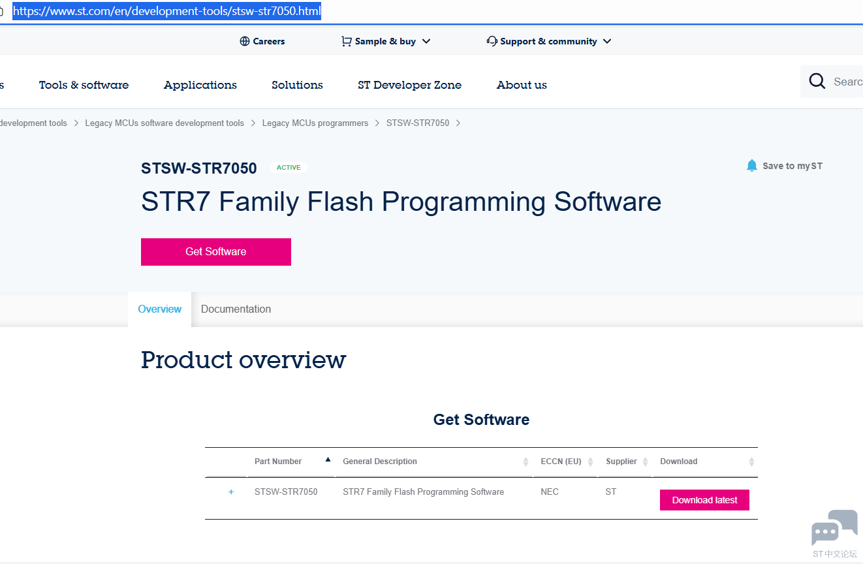Switch to the Overview tab
Screen dimensions: 863x564
[x=160, y=309]
